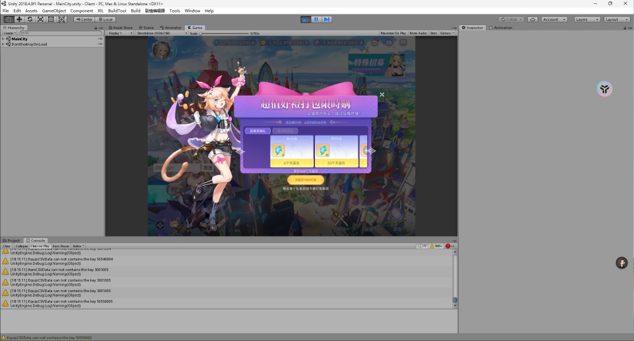Click the console vertical scrollbar
Screen dimensions: 634x341
click(x=455, y=278)
